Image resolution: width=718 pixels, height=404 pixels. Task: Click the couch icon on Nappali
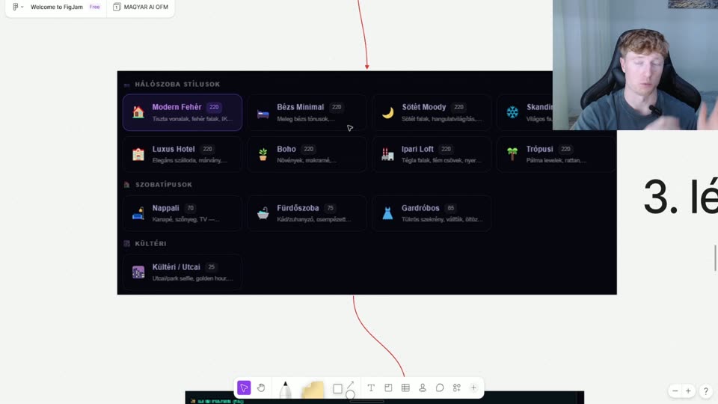tap(138, 213)
